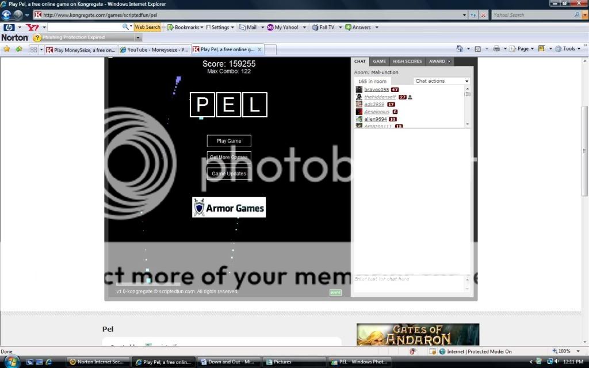Screen dimensions: 589x368
Task: Click the Yahoo Y! logo icon
Action: click(x=32, y=28)
